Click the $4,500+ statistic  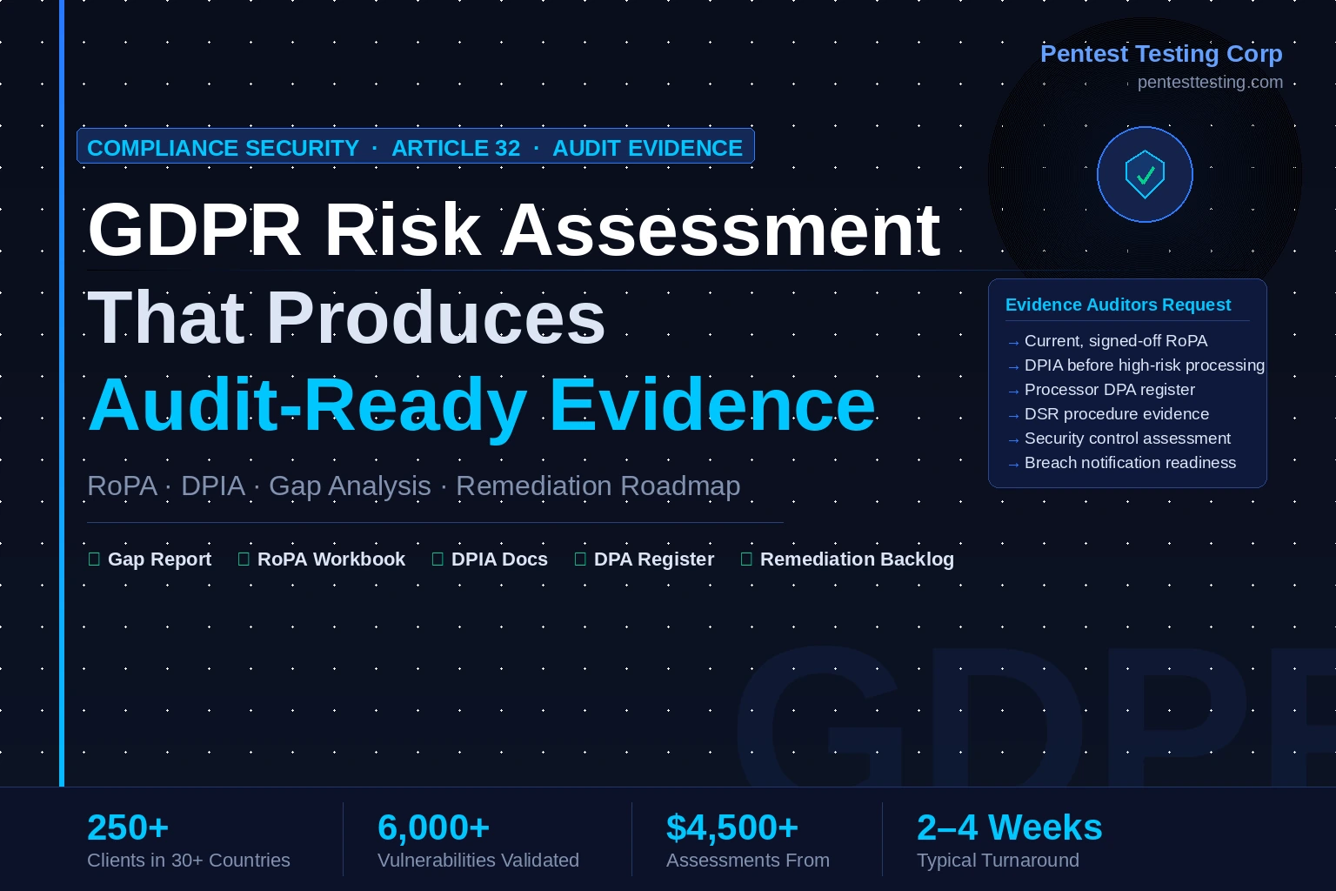pos(732,827)
